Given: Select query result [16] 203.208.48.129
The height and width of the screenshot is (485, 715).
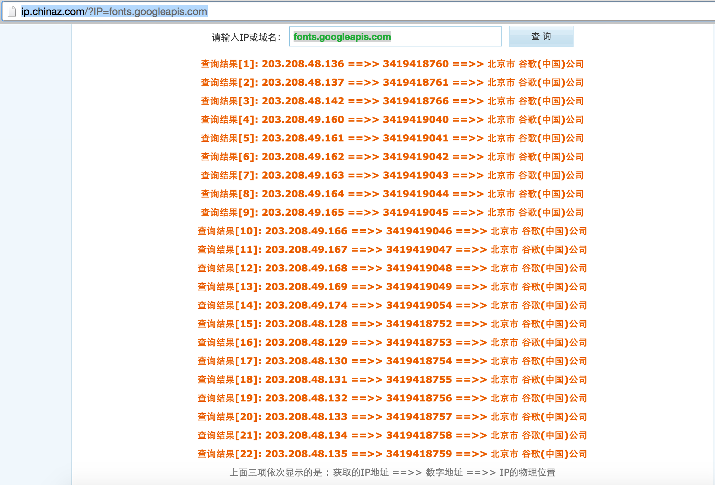Looking at the screenshot, I should 392,342.
